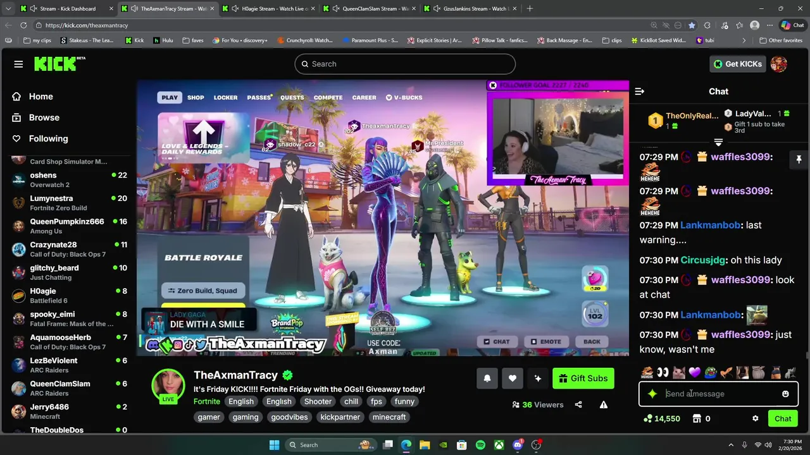Select the goodvibes tag

click(x=289, y=417)
